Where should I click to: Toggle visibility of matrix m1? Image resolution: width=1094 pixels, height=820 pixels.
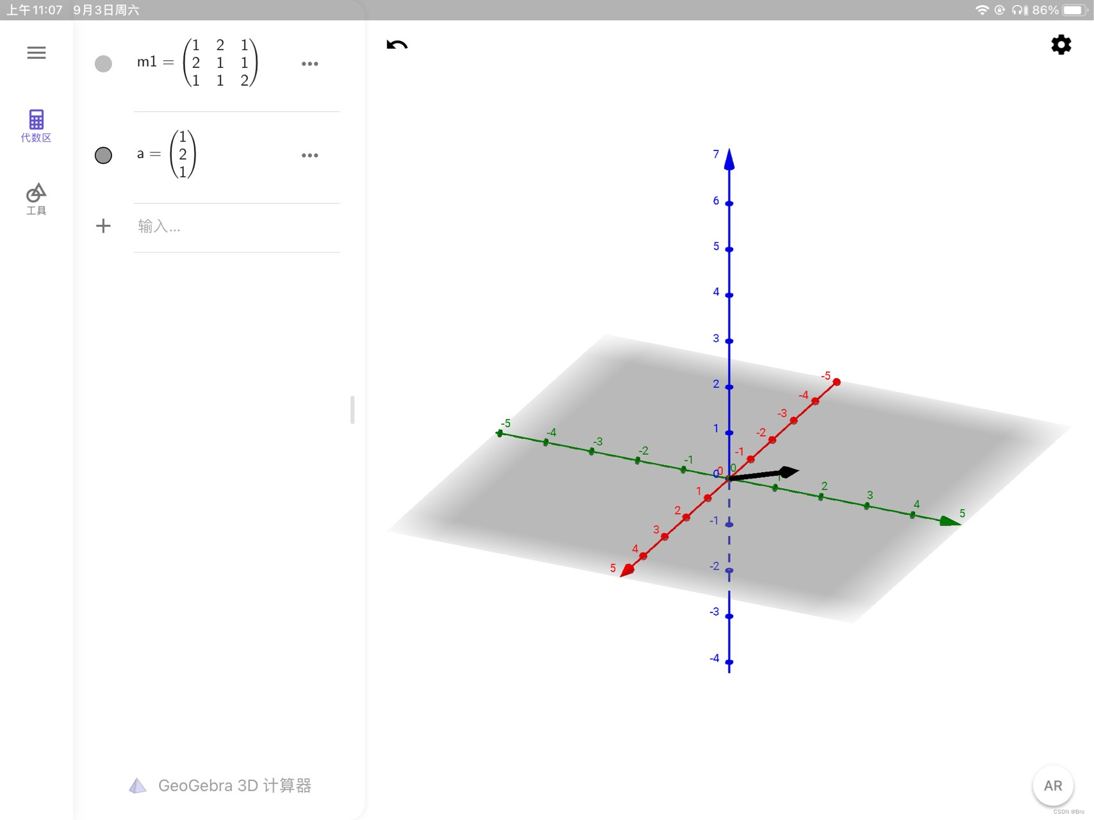(103, 63)
